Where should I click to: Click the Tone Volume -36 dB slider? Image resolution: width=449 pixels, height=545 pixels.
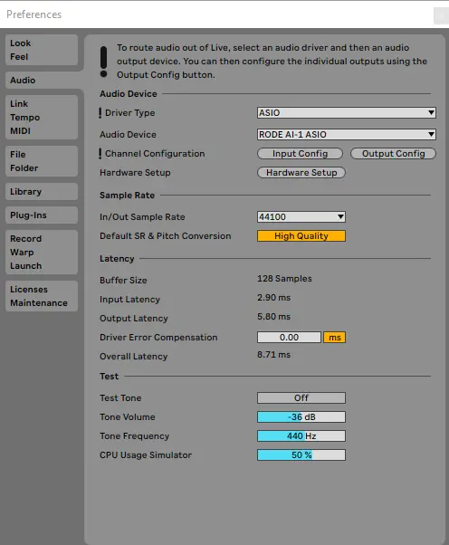click(x=301, y=417)
